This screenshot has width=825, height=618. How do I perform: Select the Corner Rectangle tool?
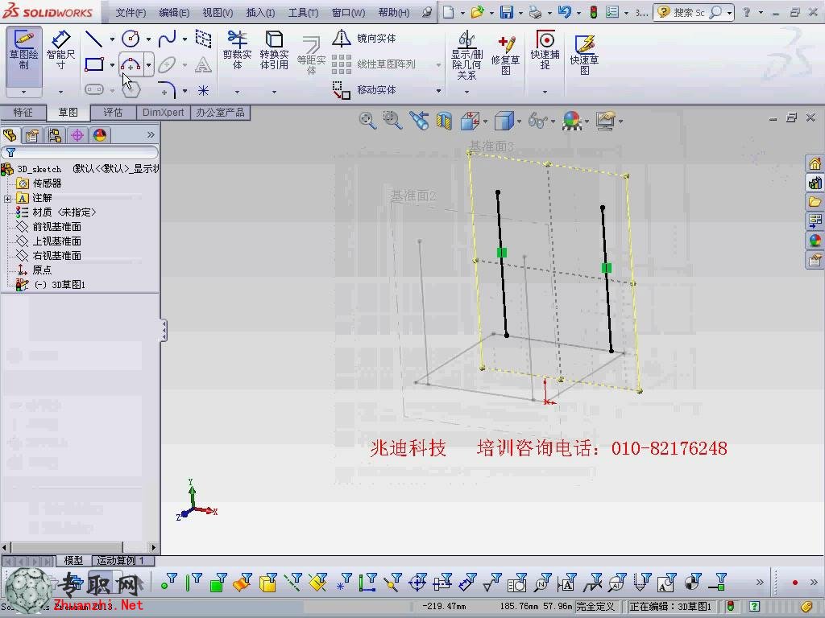(94, 64)
